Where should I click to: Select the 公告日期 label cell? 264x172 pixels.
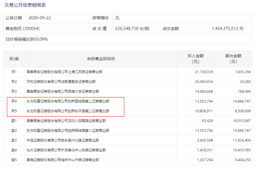pos(14,18)
